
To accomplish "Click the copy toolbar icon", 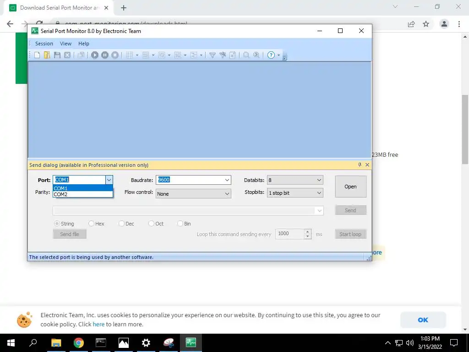I will (x=81, y=55).
